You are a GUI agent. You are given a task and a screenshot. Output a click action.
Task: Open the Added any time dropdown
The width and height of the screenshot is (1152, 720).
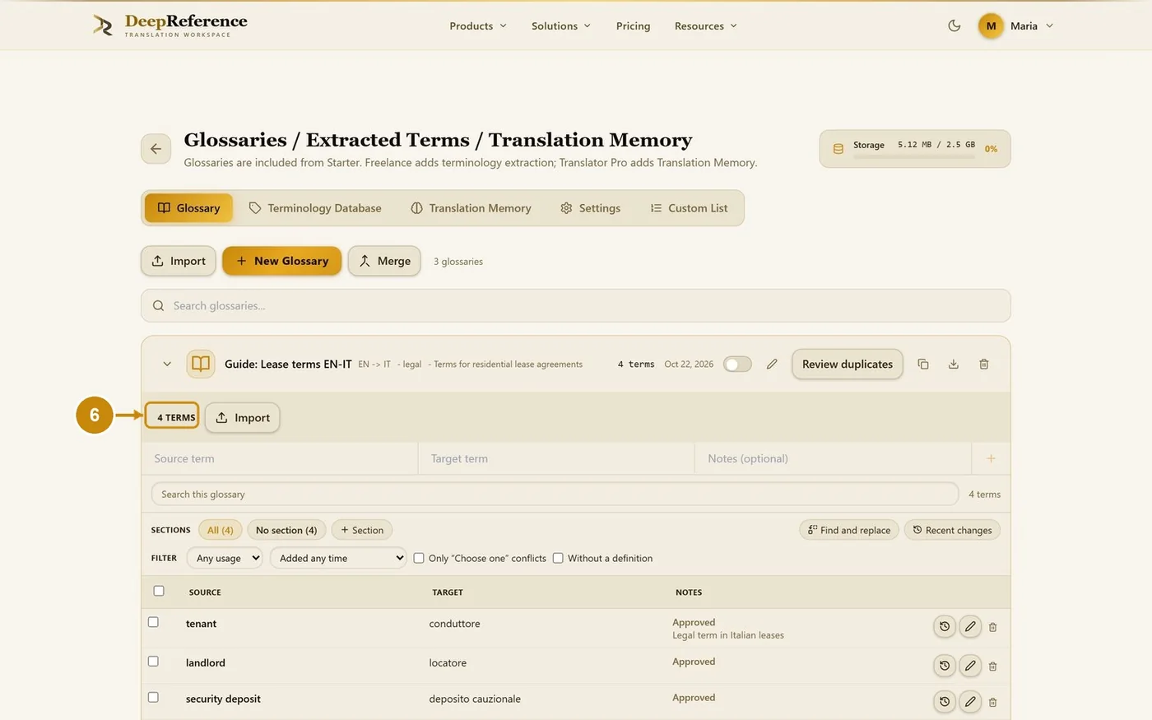pos(338,558)
